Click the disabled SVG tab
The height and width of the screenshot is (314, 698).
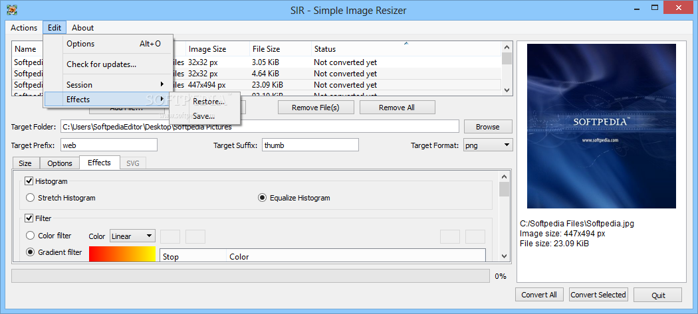[133, 163]
